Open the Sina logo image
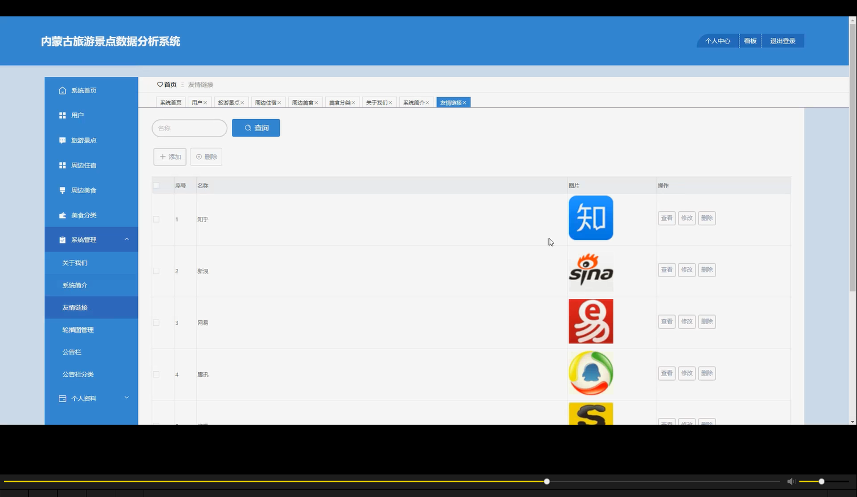Screen dimensions: 857x497 click(x=591, y=270)
